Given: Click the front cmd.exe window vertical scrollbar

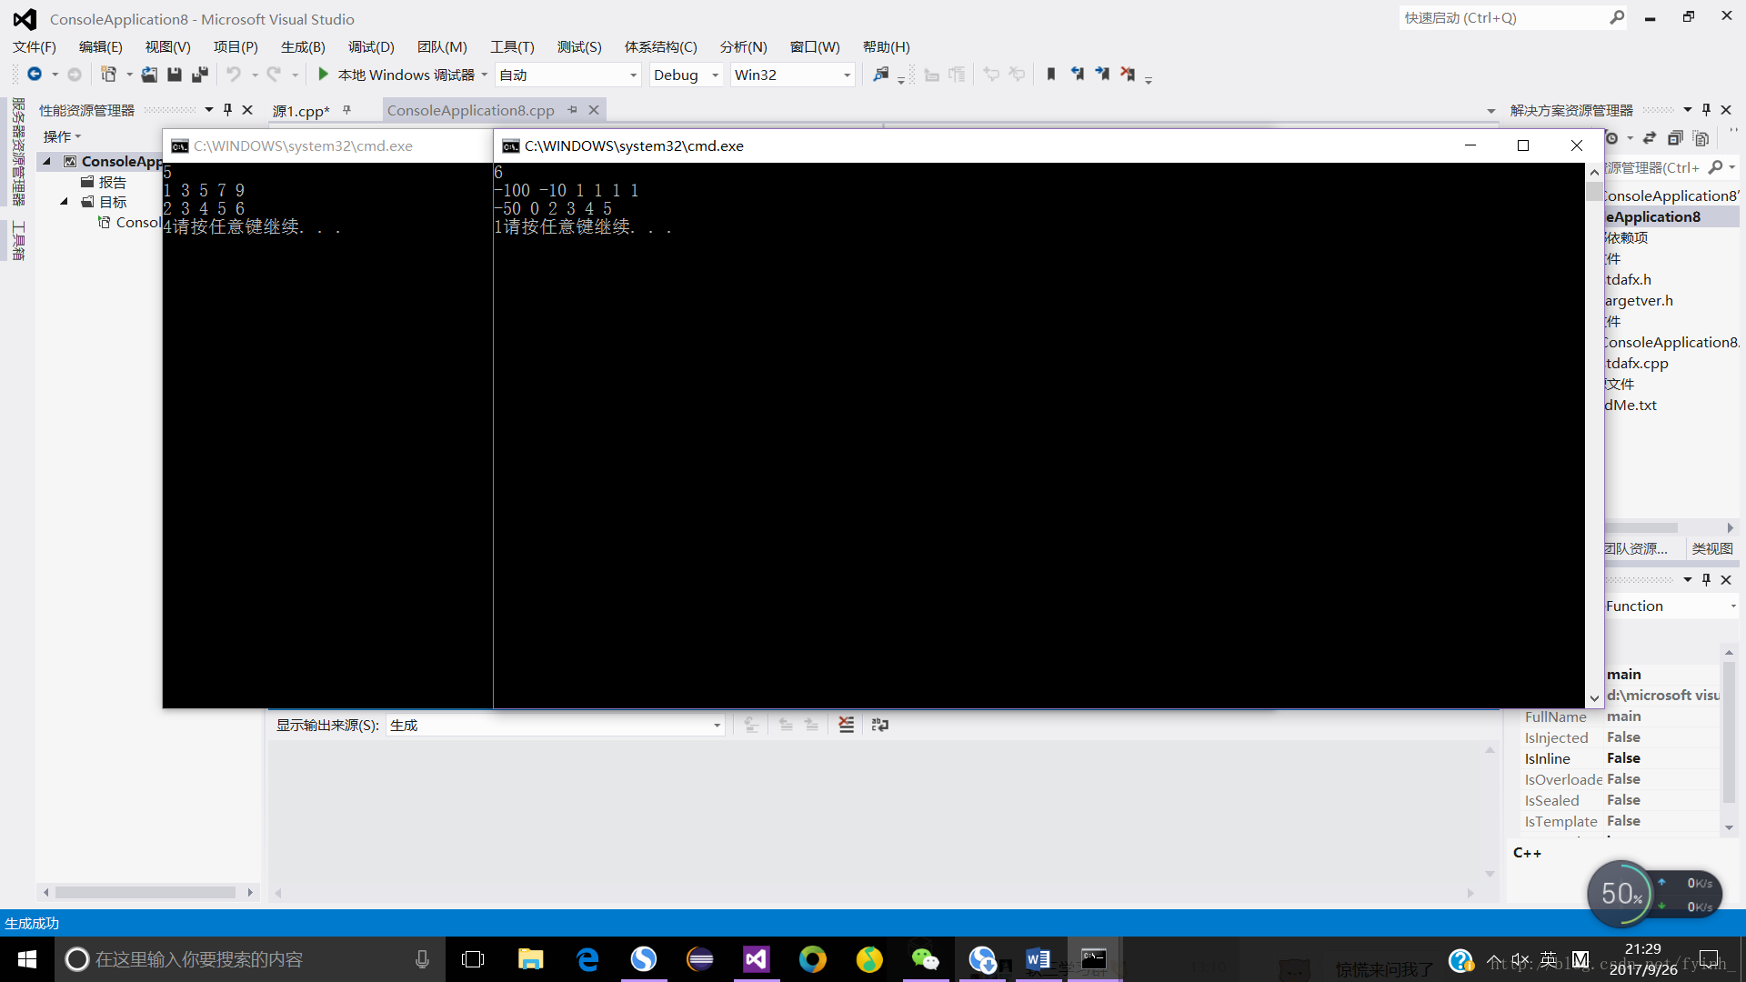Looking at the screenshot, I should coord(1594,435).
